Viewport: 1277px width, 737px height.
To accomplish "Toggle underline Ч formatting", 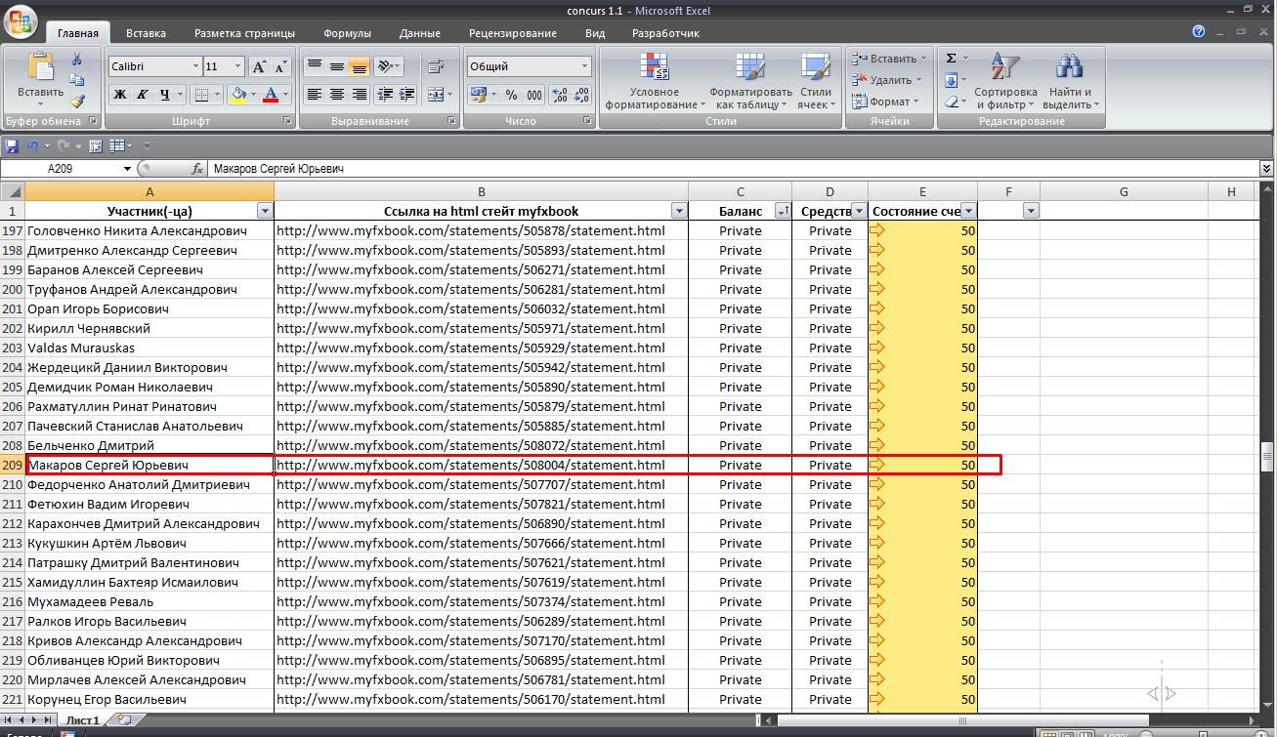I will [x=165, y=95].
